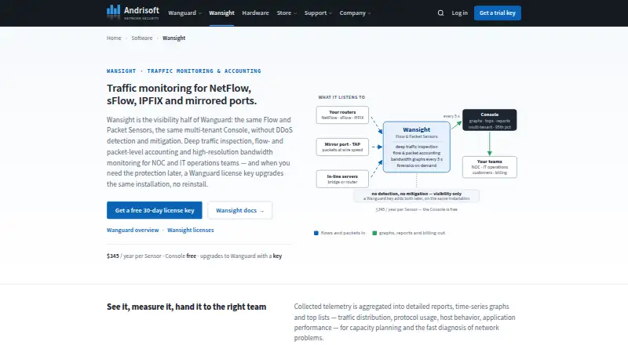Image resolution: width=628 pixels, height=345 pixels.
Task: Click the dark Console diagram box
Action: point(489,120)
